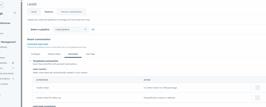Click the external link icon in sidebar
266x107 pixels.
pos(13,63)
